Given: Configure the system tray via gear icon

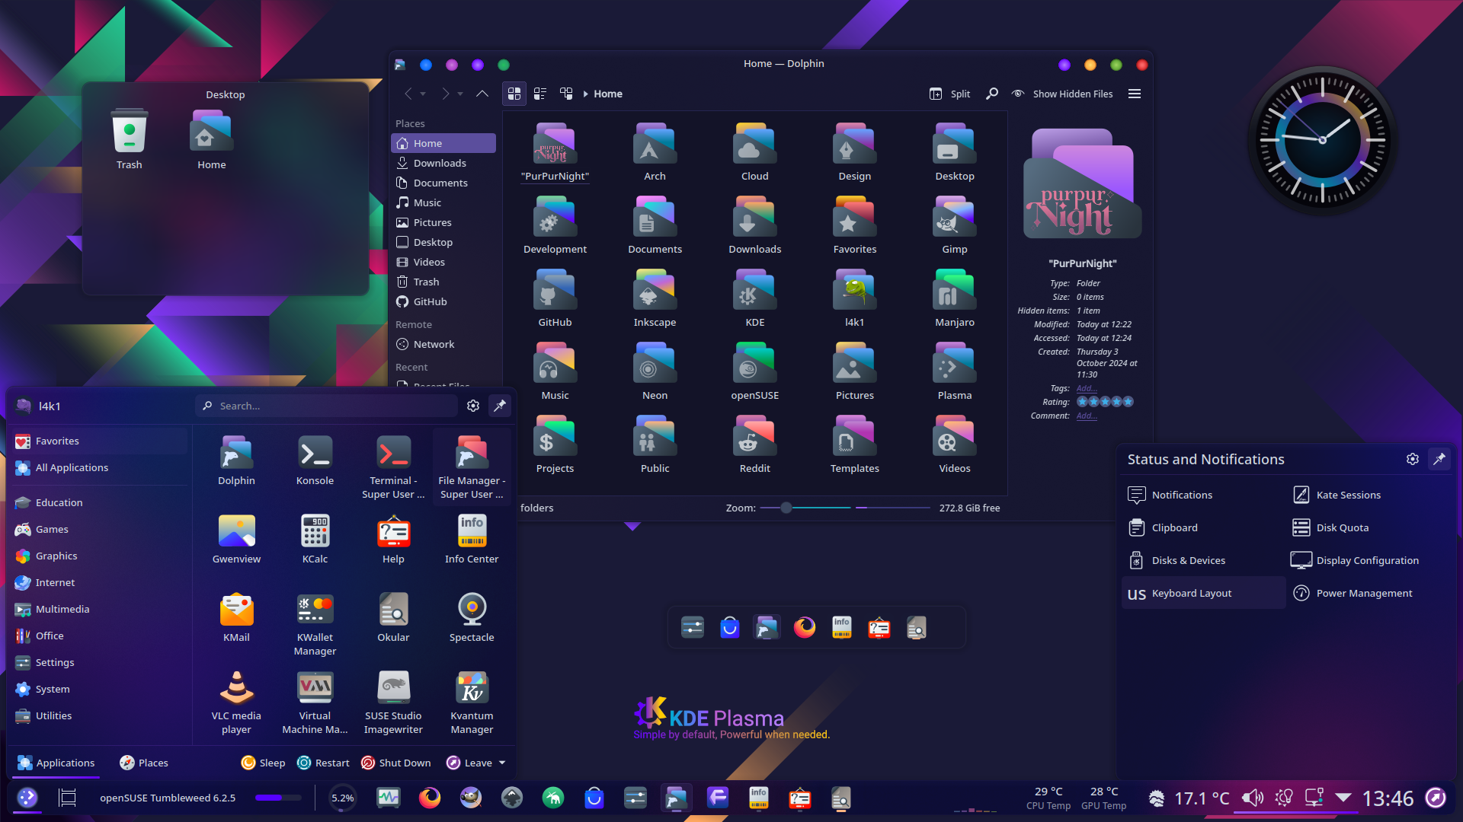Looking at the screenshot, I should click(x=1412, y=459).
